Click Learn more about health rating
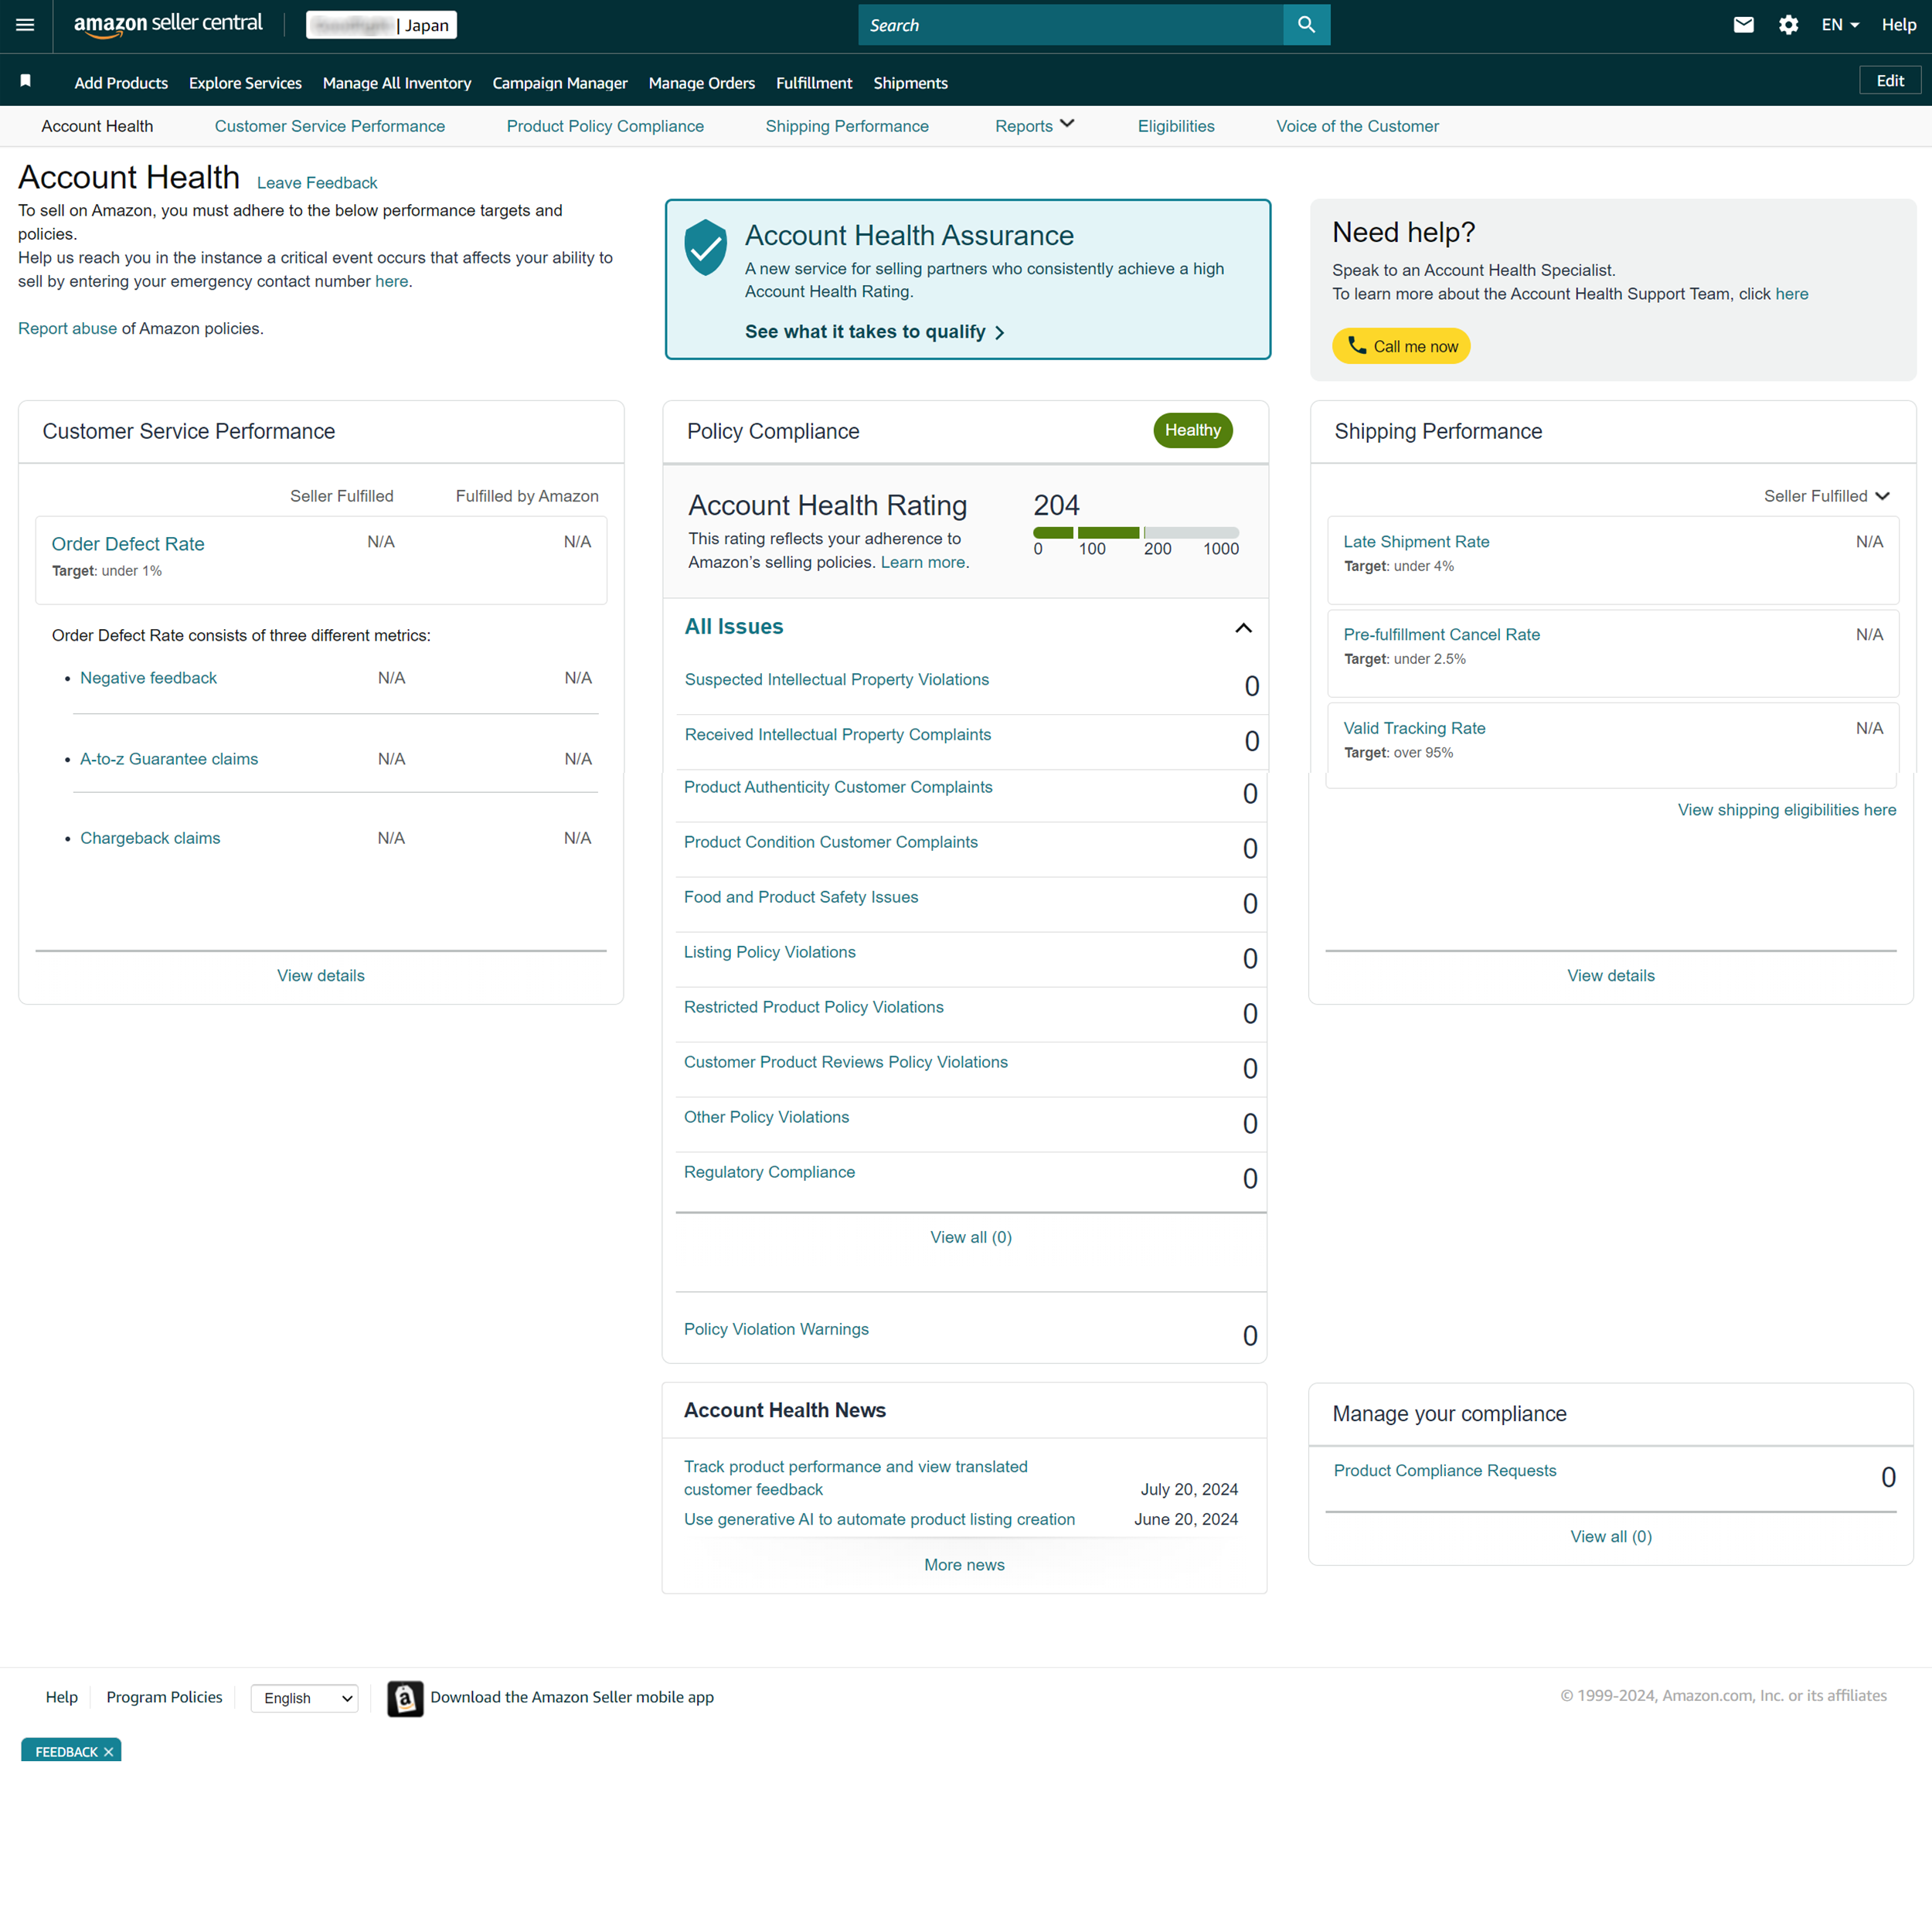This screenshot has width=1932, height=1932. point(922,562)
